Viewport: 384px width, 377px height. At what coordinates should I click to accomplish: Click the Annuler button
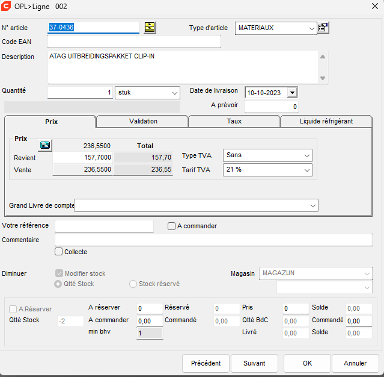pos(355,363)
